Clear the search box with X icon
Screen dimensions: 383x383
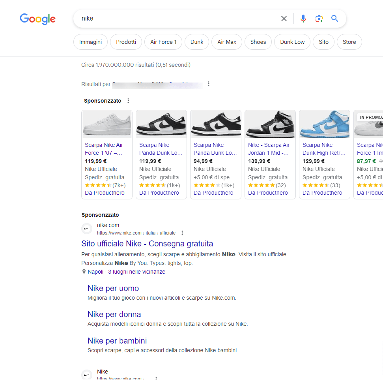click(x=284, y=19)
